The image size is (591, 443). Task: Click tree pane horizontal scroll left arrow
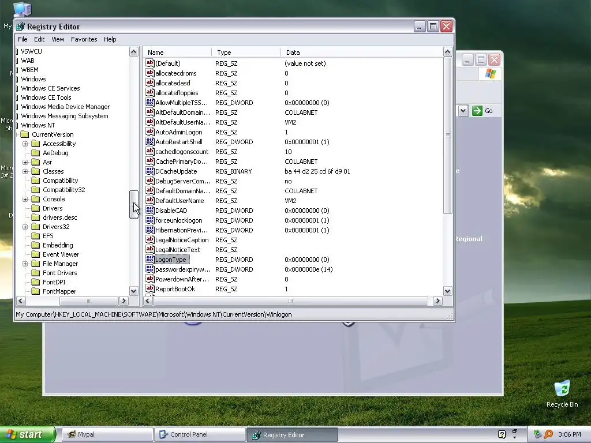click(21, 301)
